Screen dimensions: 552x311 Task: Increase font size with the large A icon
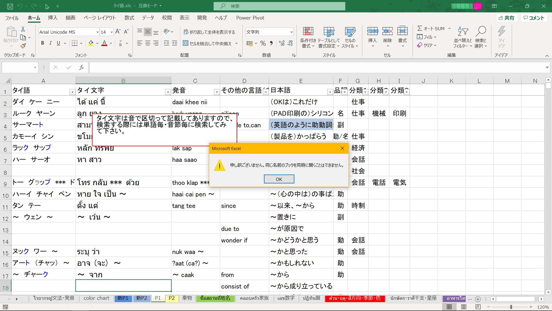click(118, 32)
